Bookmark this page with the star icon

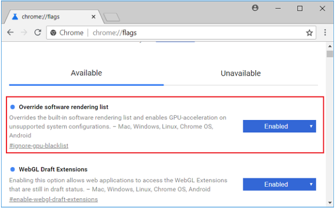pyautogui.click(x=309, y=33)
